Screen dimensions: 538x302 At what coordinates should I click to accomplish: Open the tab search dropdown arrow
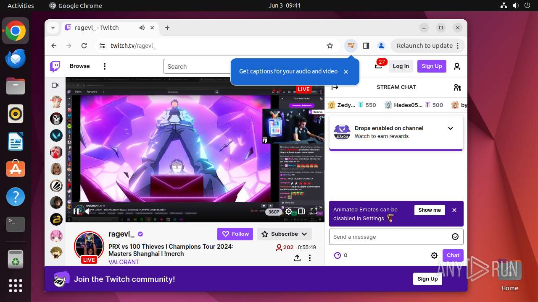pos(53,28)
